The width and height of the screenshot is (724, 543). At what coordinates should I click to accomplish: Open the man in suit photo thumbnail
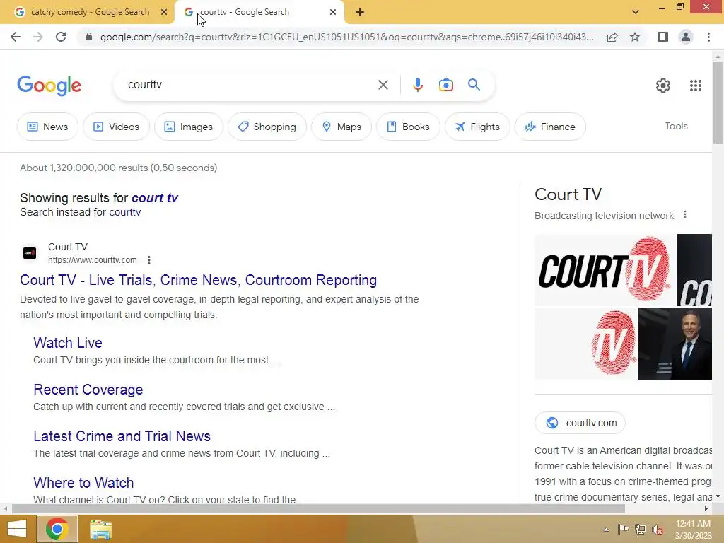[x=675, y=344]
